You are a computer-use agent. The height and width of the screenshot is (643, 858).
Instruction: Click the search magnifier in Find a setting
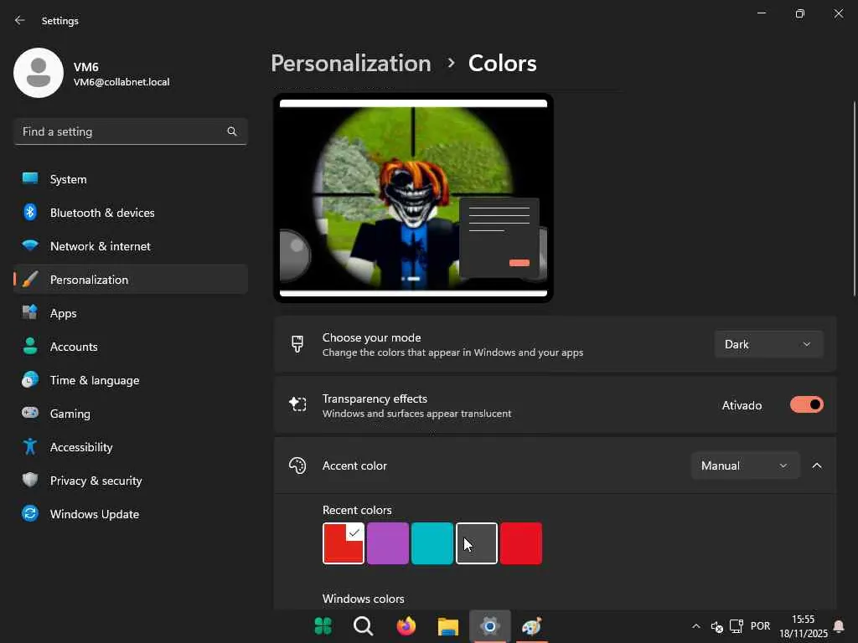tap(232, 131)
